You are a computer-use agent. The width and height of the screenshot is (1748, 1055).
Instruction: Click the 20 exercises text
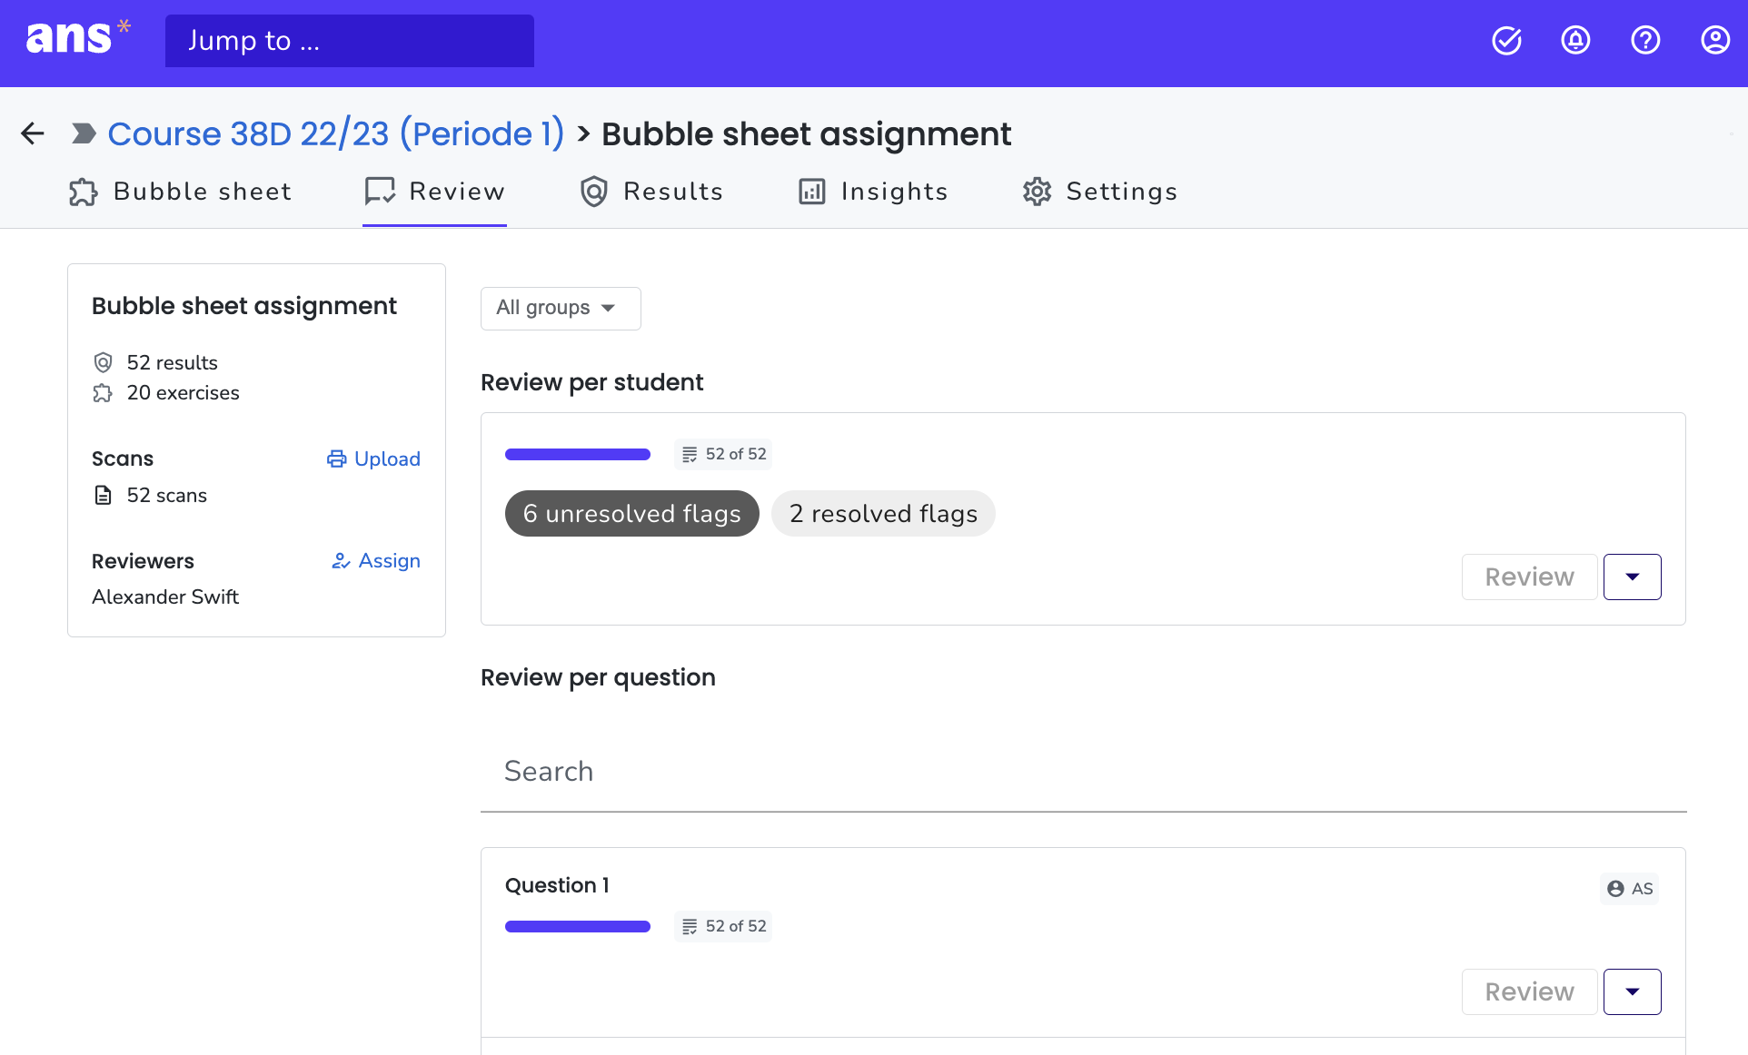[184, 393]
